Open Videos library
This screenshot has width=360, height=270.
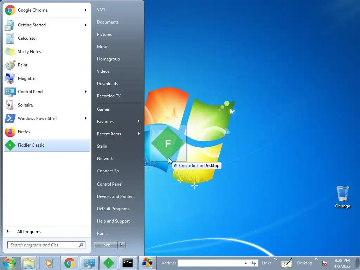103,71
